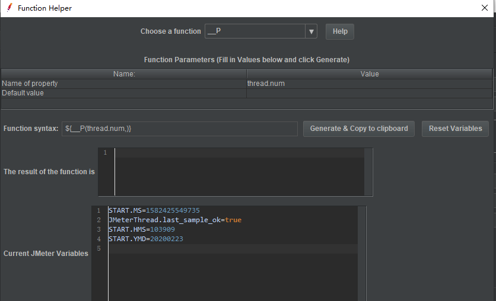Click the "Name:" column header
The image size is (496, 301).
click(x=124, y=74)
